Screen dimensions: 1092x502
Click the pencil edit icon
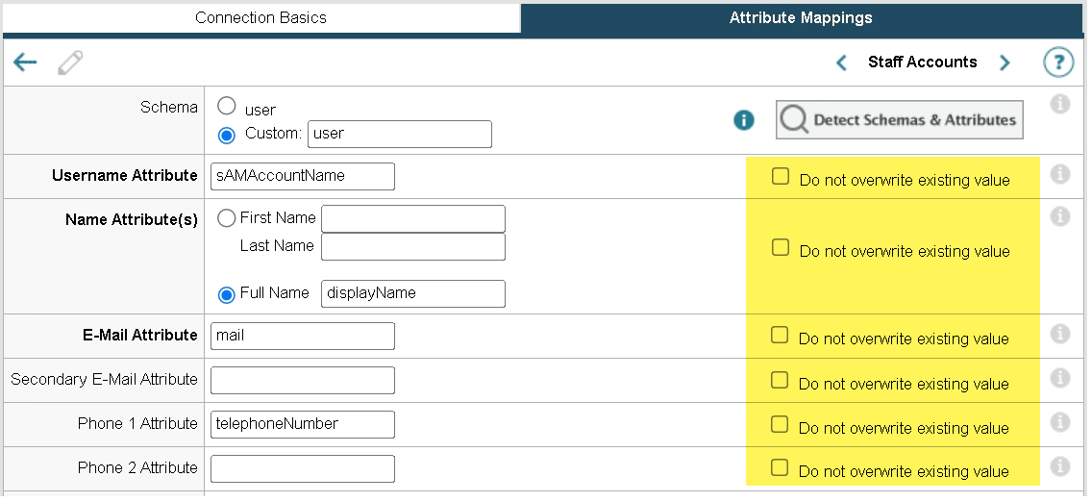[x=70, y=63]
